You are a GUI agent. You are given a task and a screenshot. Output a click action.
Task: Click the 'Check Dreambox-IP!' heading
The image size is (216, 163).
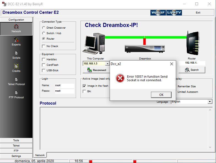pos(111,25)
